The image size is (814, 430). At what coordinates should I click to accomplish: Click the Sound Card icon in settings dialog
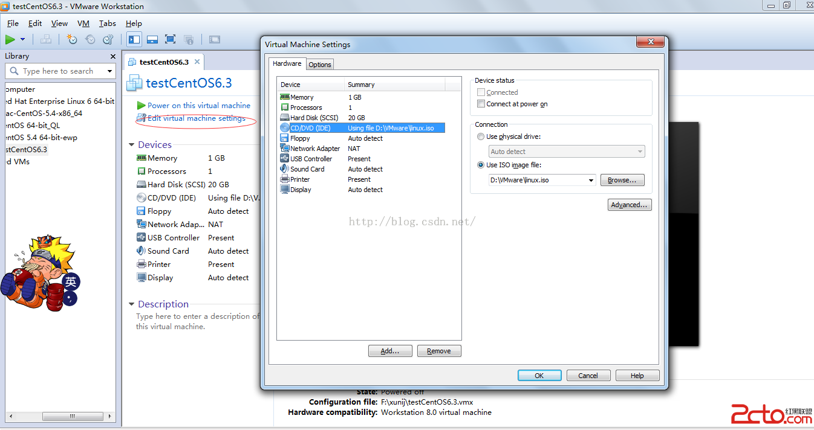tap(284, 169)
